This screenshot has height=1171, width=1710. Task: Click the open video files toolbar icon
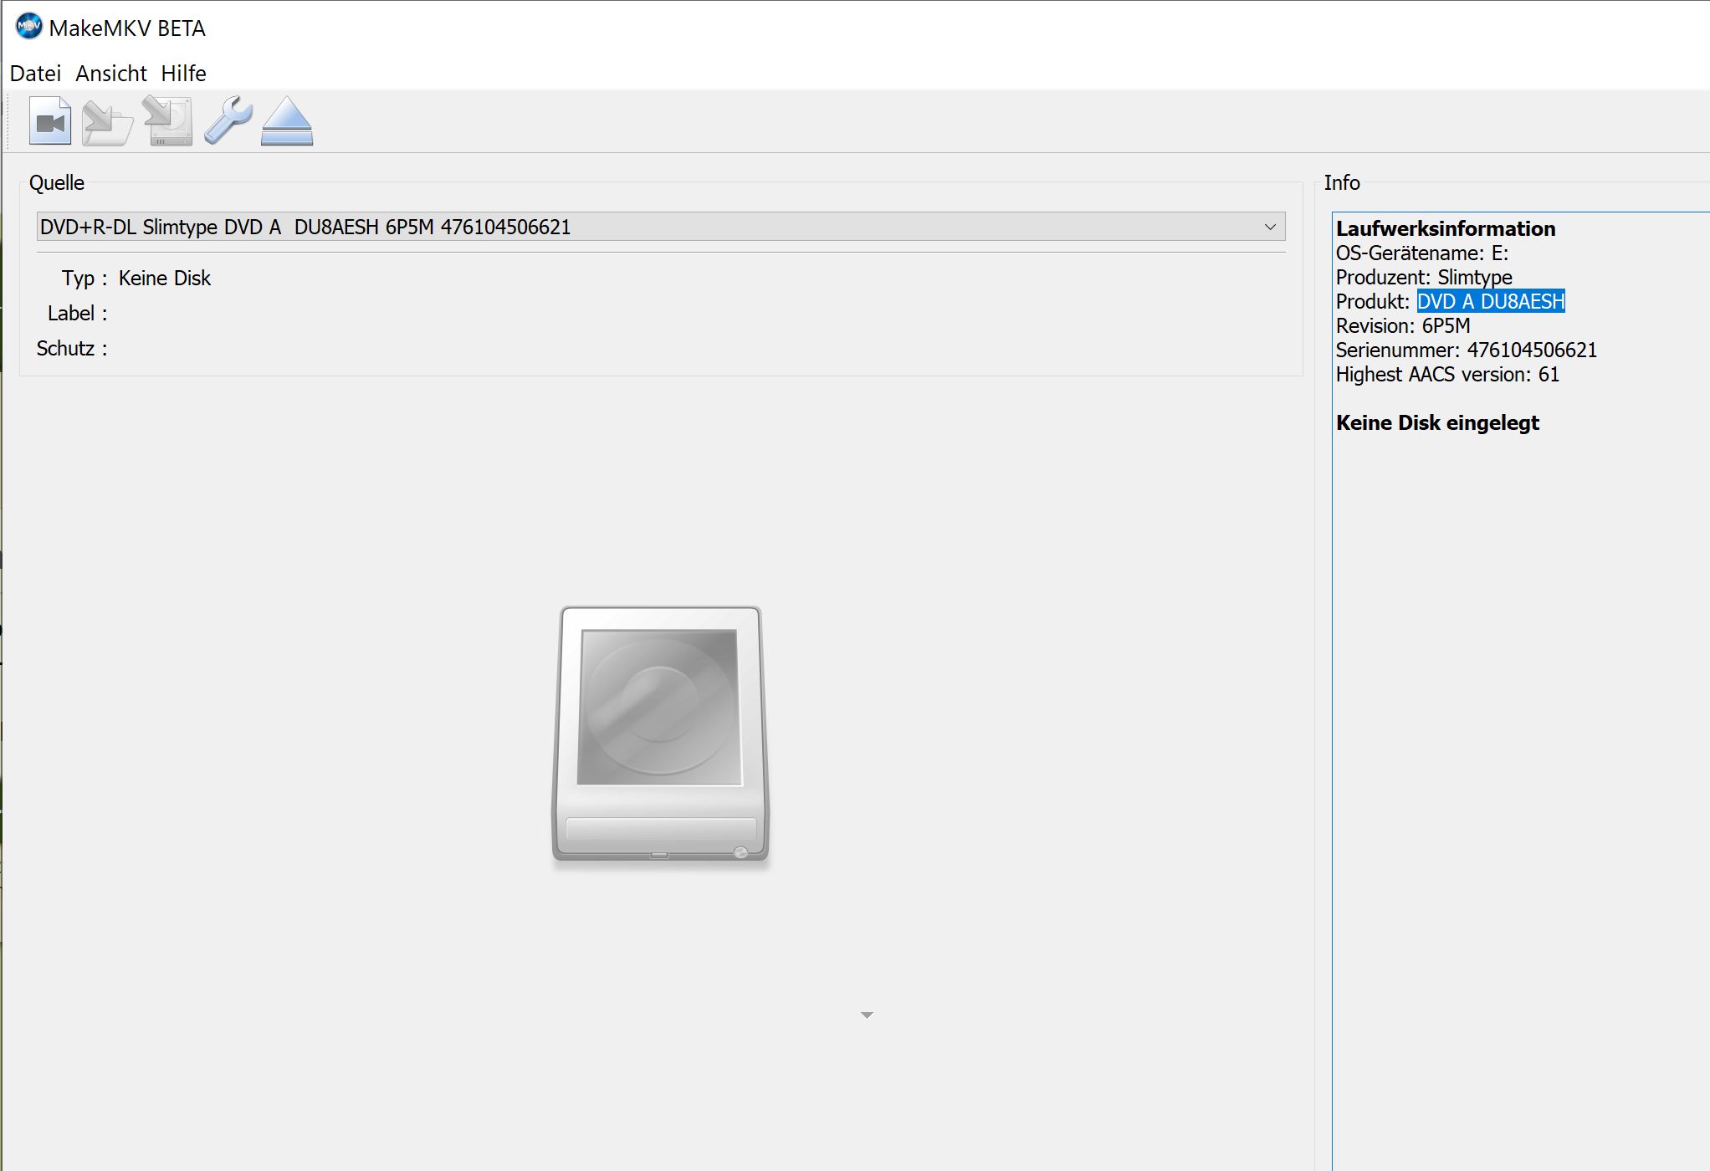[50, 121]
